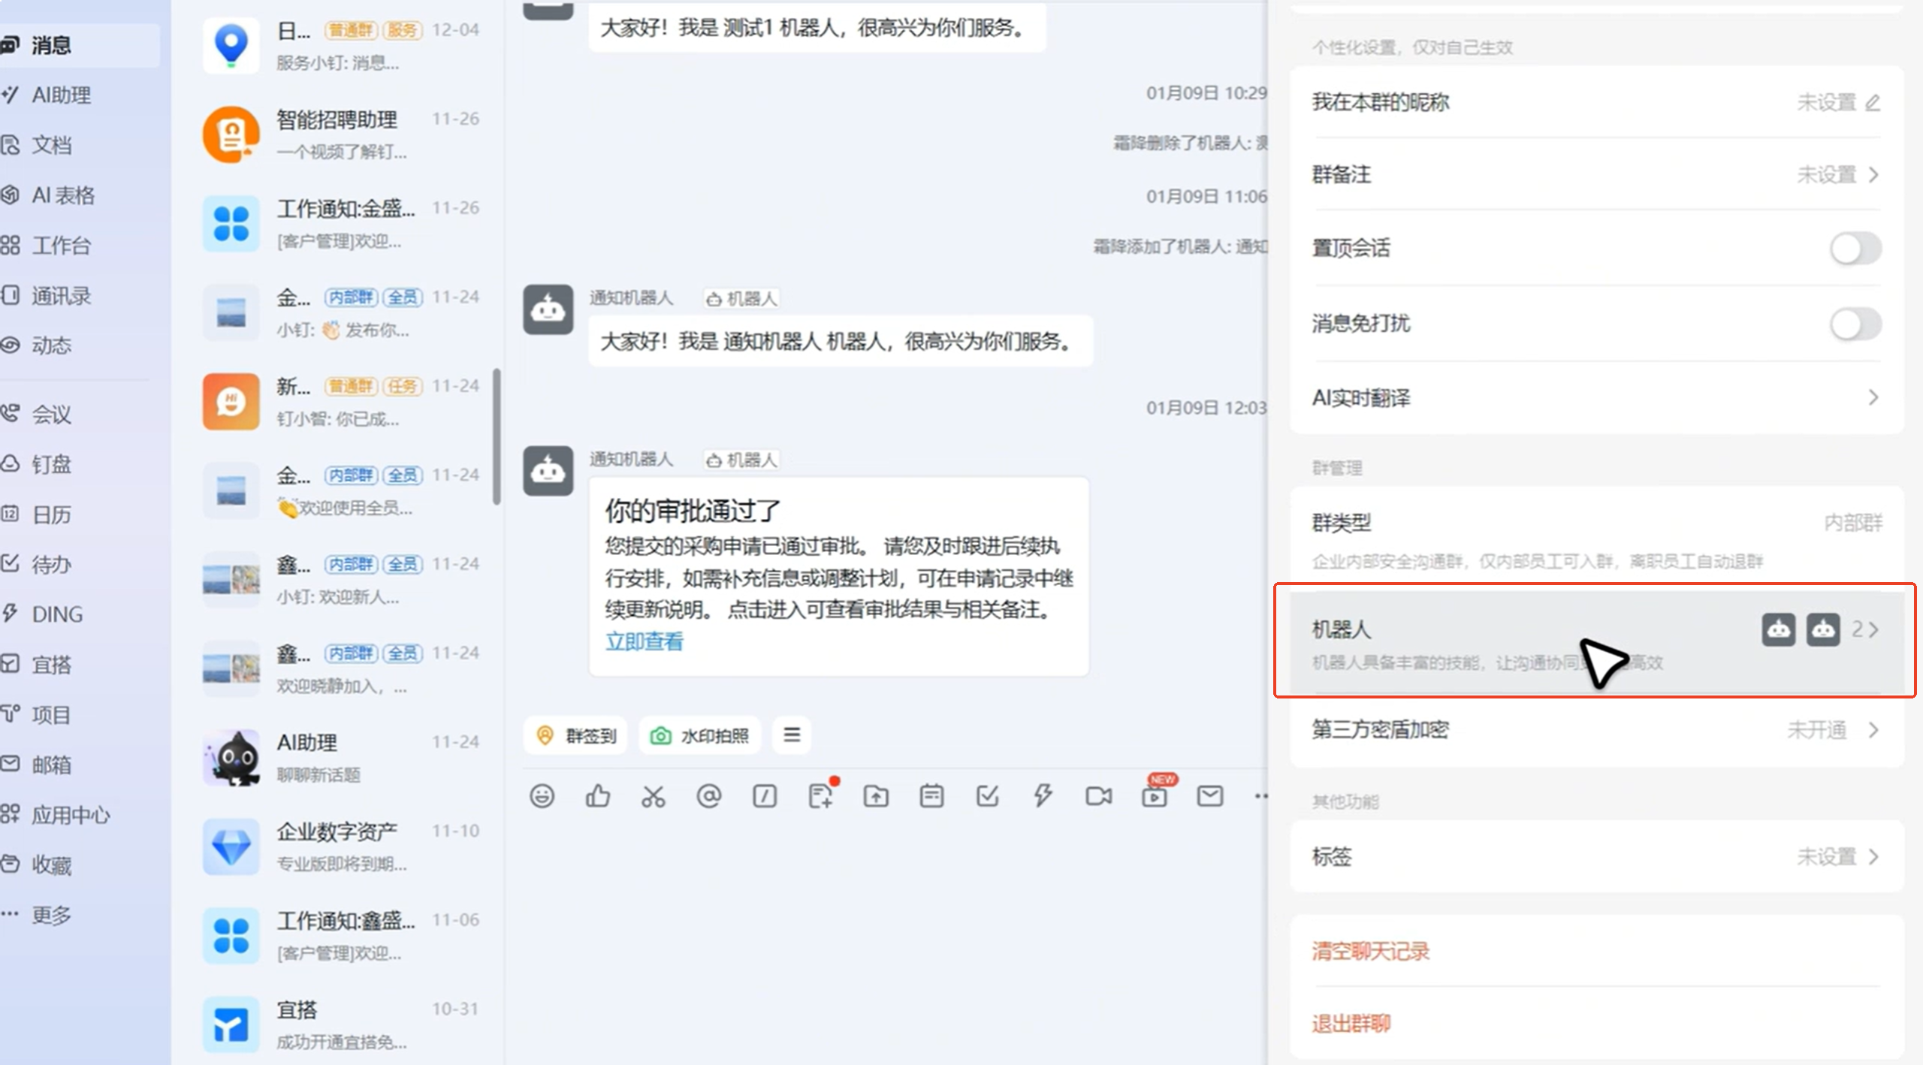Screen dimensions: 1923x1065
Task: Click the thumbs-up icon in chat toolbar
Action: pos(597,796)
